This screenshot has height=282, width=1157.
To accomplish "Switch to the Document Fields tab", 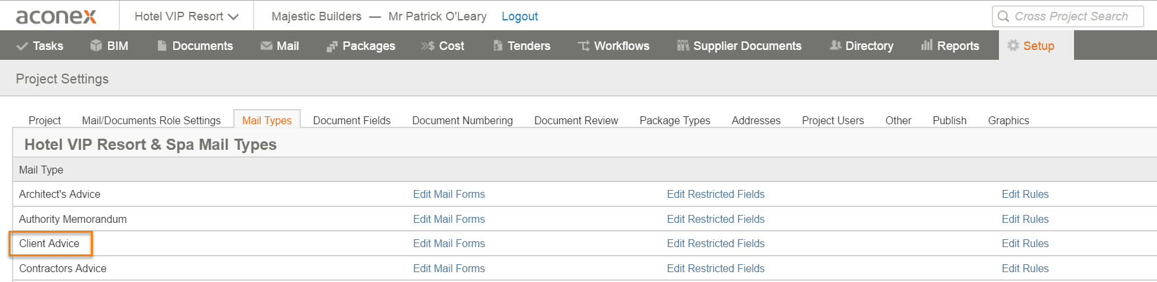I will pyautogui.click(x=352, y=120).
